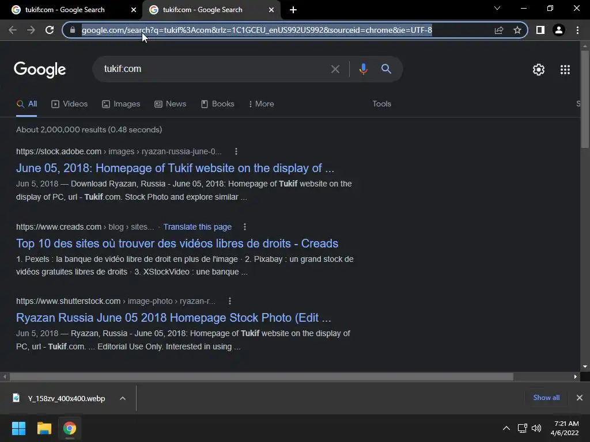This screenshot has height=442, width=590.
Task: Close the active tukif.com Google Search tab
Action: point(271,10)
